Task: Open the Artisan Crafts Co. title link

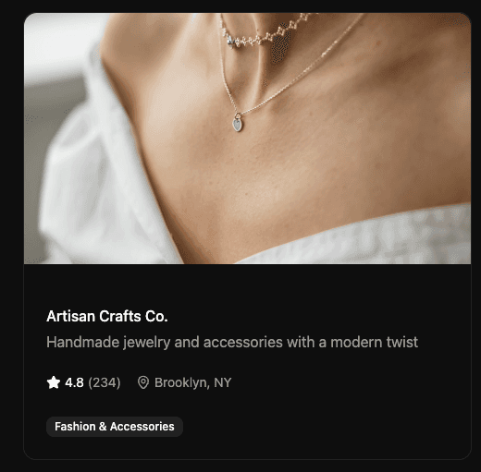Action: tap(107, 316)
